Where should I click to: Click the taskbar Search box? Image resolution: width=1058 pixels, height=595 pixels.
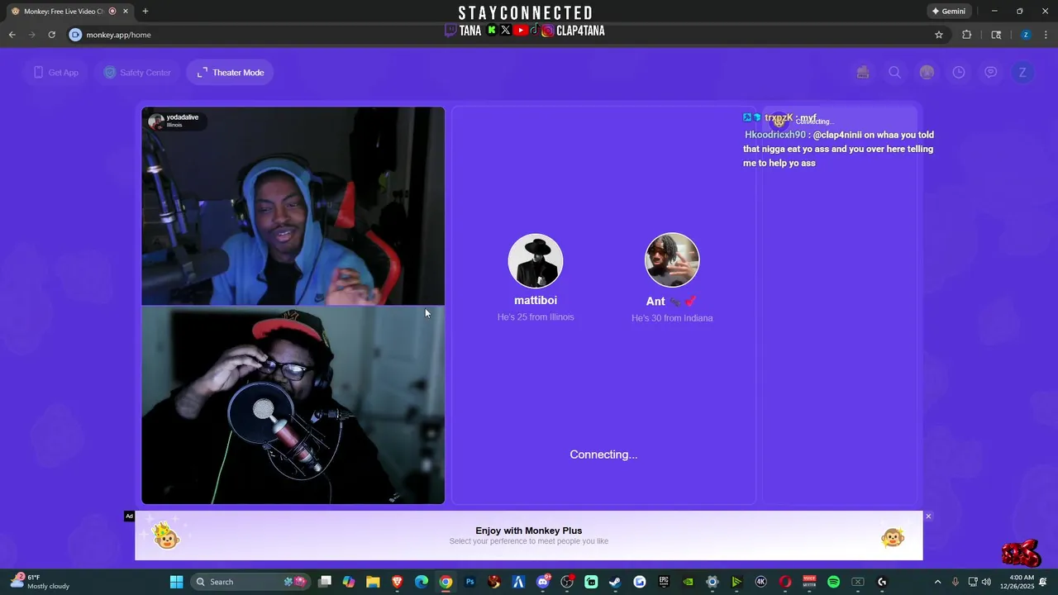250,582
